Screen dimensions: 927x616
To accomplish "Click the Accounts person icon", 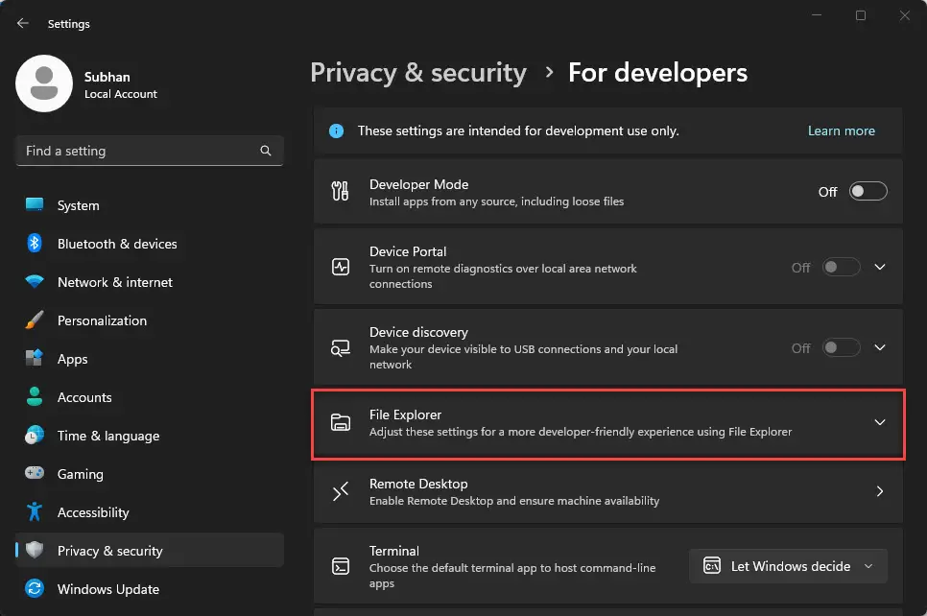I will click(35, 396).
